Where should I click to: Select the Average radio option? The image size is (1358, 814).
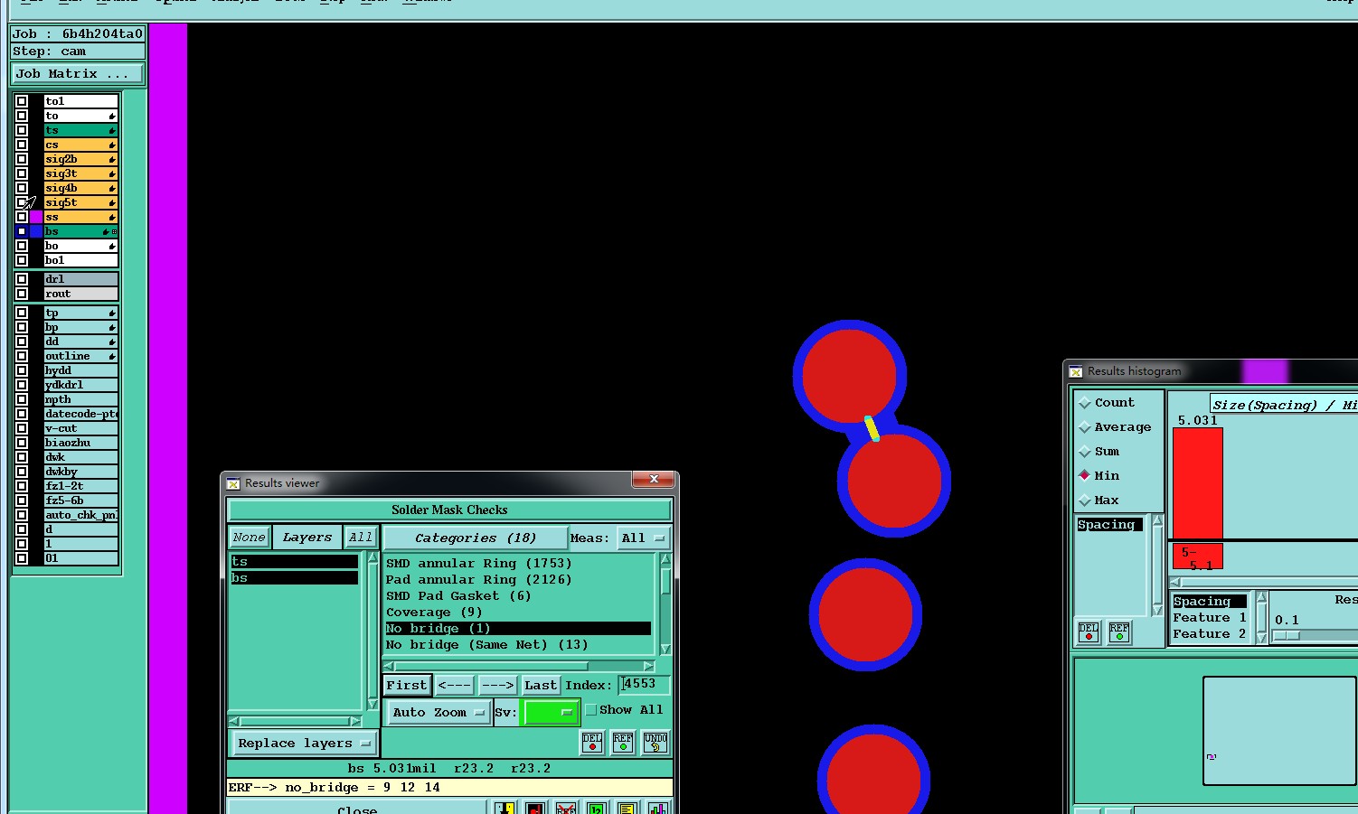tap(1085, 427)
